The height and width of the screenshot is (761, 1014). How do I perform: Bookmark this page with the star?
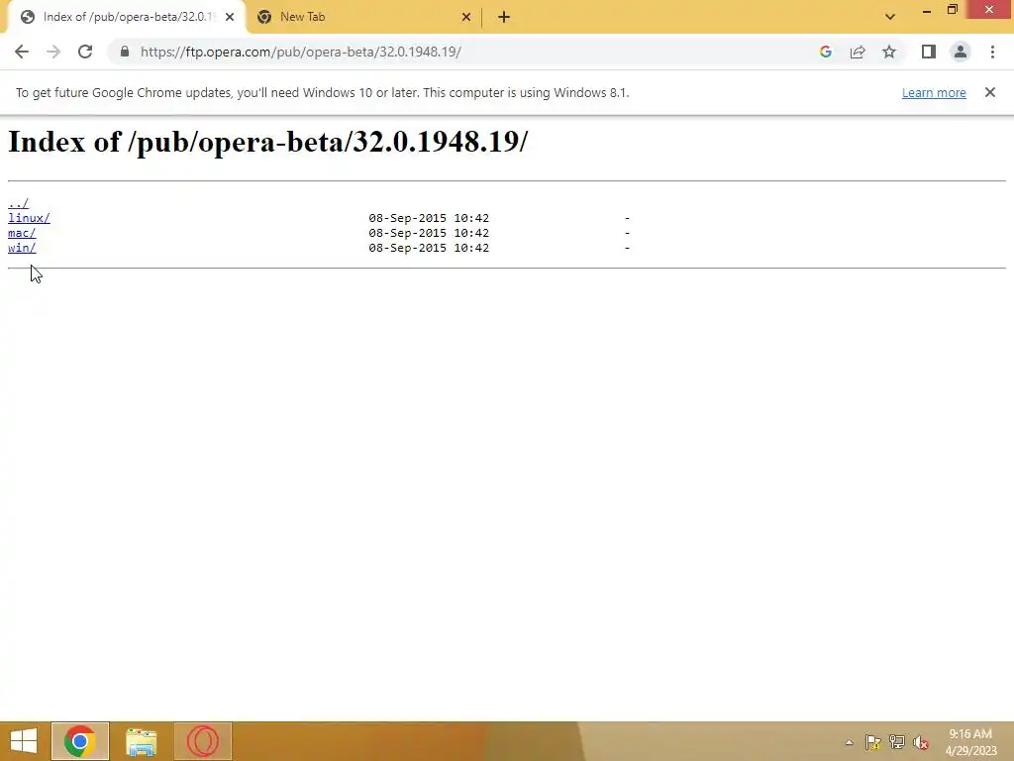(x=889, y=52)
